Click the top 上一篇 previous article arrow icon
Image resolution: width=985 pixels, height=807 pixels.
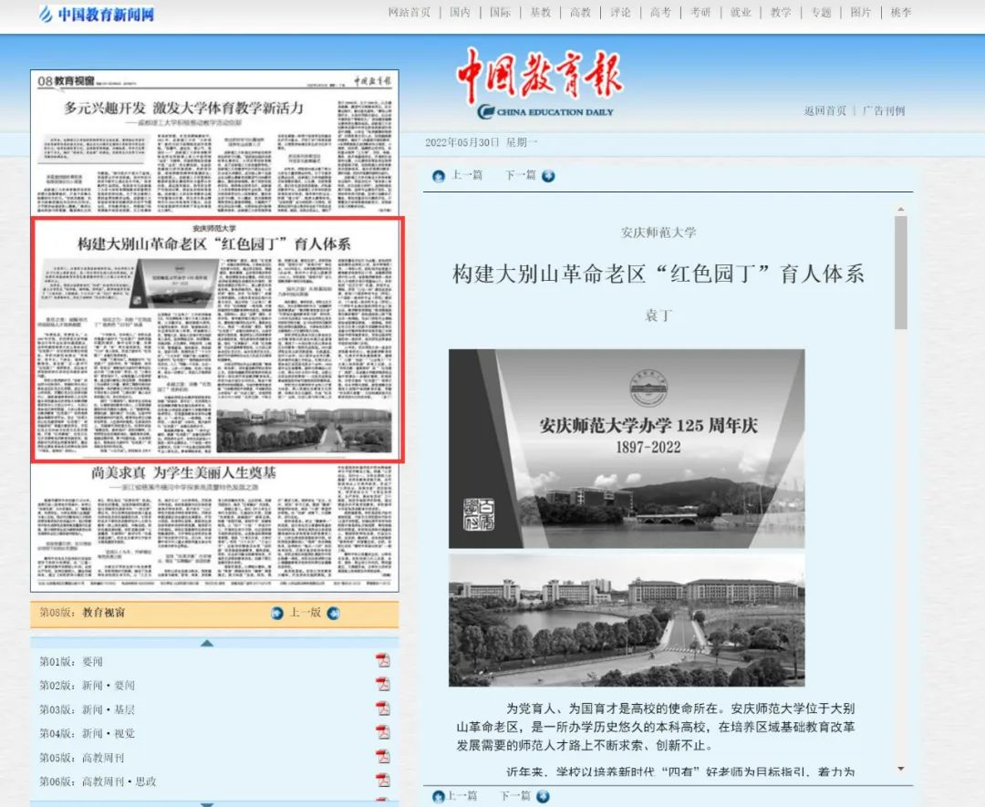point(439,176)
